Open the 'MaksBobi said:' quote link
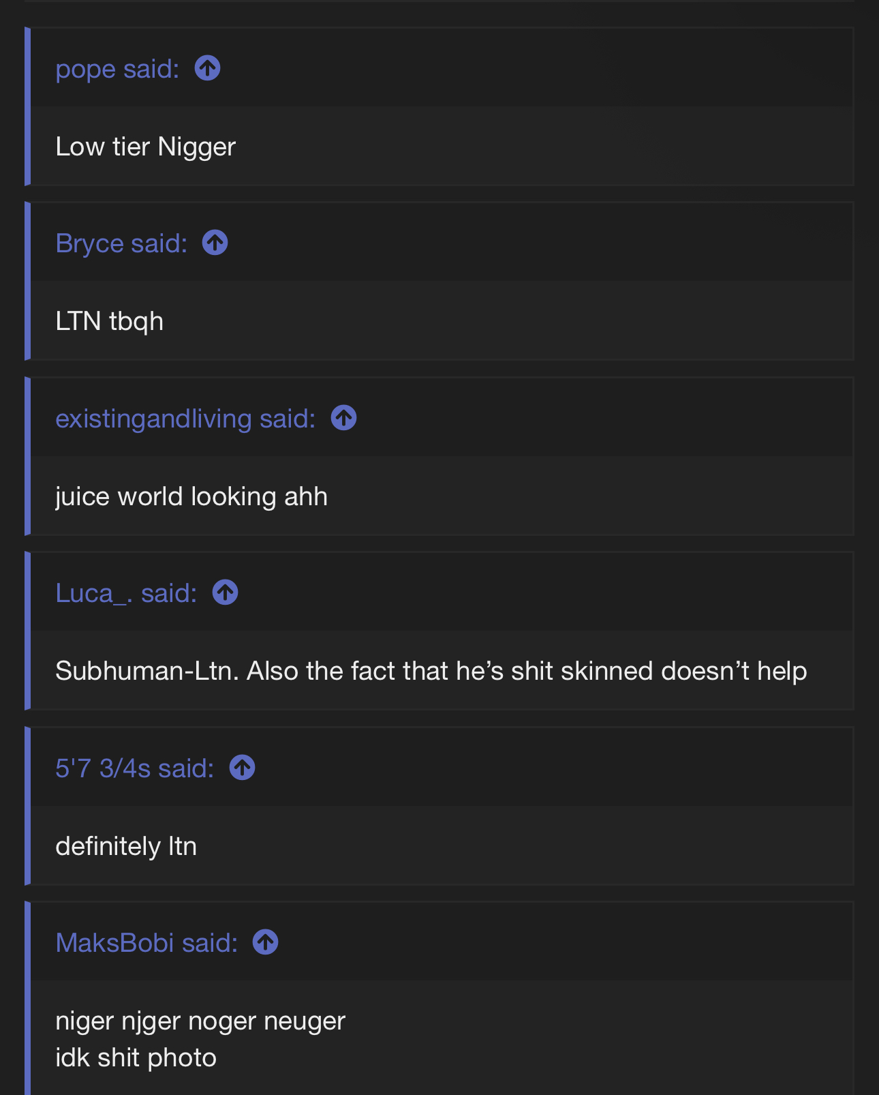The image size is (879, 1095). (146, 943)
